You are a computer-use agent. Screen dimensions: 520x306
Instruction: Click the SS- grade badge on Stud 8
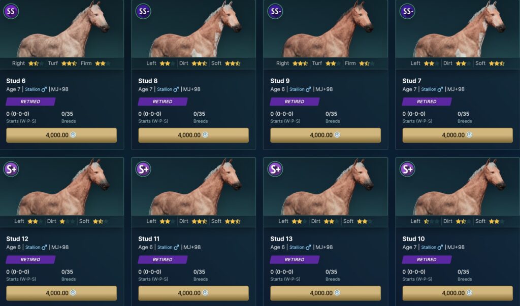(x=143, y=11)
